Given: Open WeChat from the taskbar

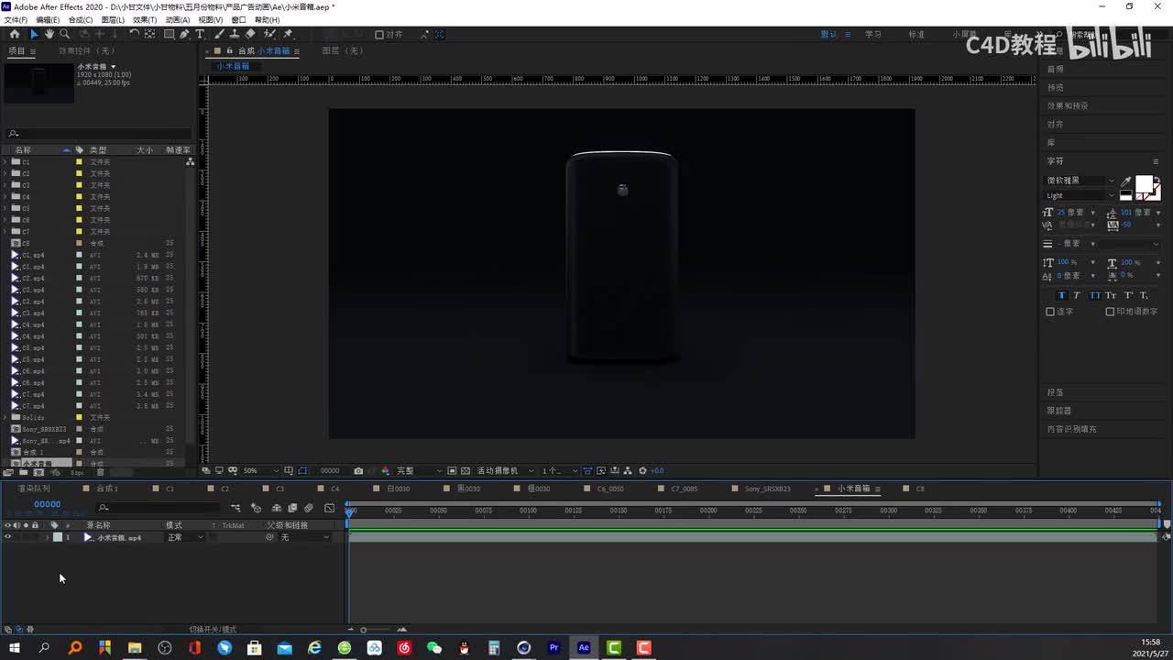Looking at the screenshot, I should click(x=434, y=647).
